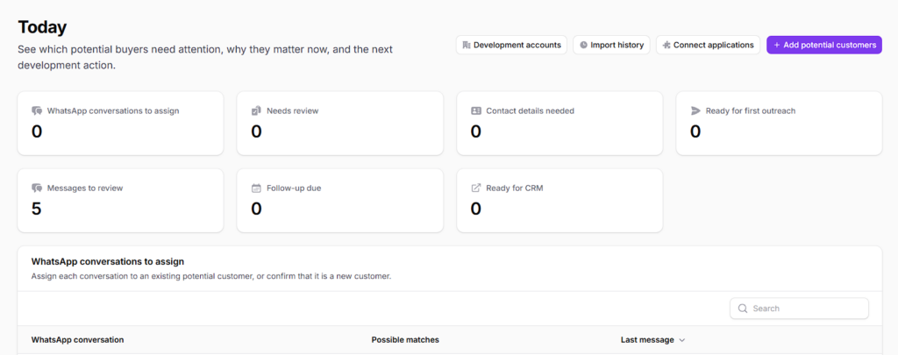Click the count 0 under Contact details needed

coord(476,131)
